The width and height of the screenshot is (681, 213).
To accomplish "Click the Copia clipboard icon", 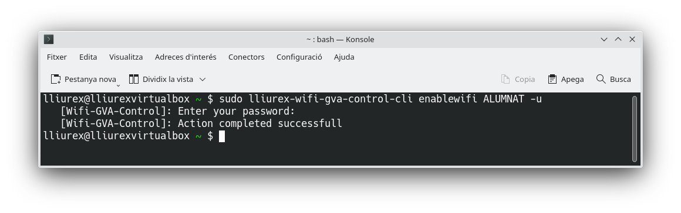I will (505, 79).
